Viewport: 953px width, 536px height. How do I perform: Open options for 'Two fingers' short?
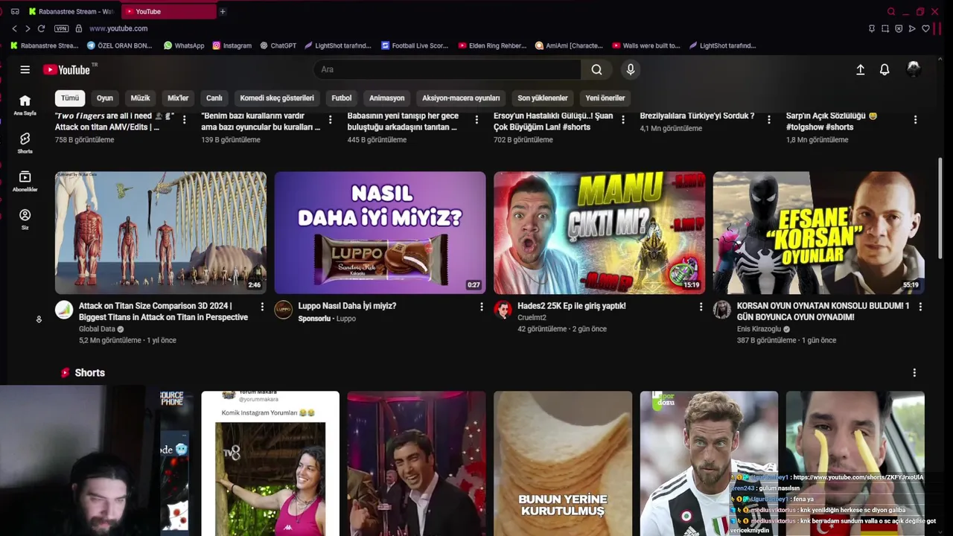click(x=185, y=119)
